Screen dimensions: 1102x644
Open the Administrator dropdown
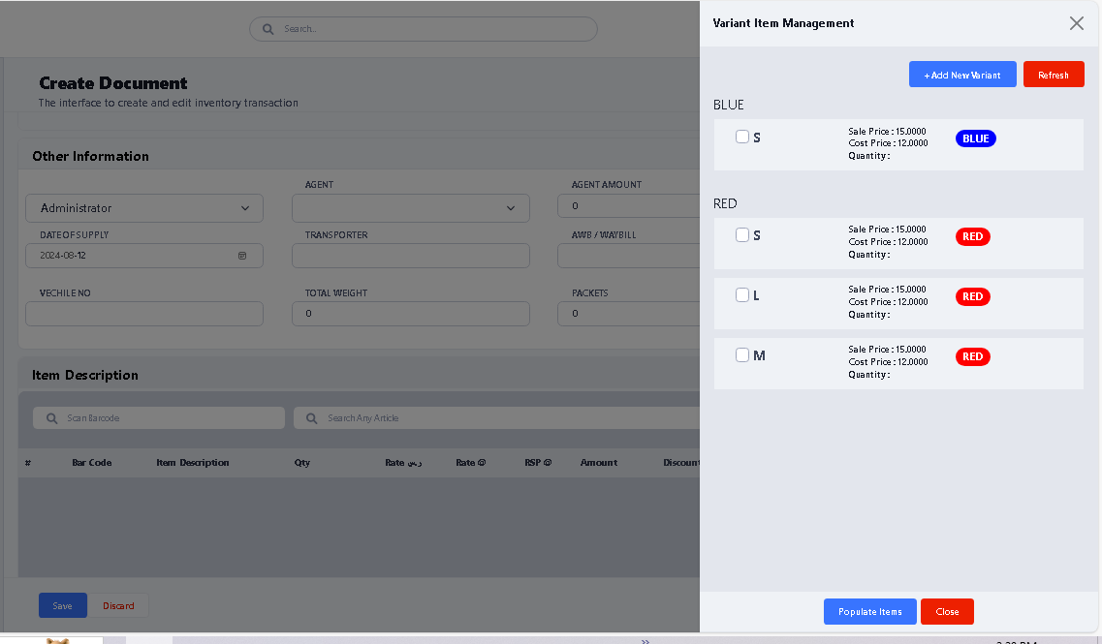144,208
